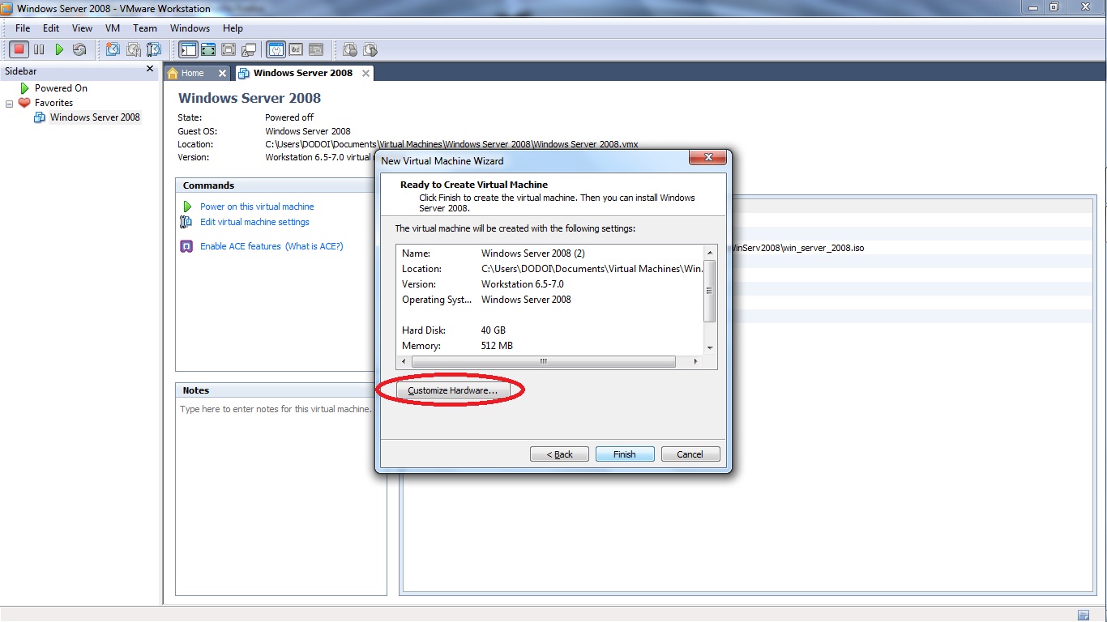Click the ACE features icon in Commands
The height and width of the screenshot is (622, 1107).
(186, 246)
